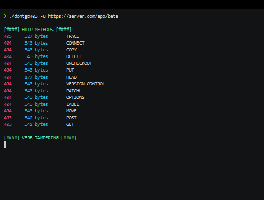The width and height of the screenshot is (264, 200).
Task: Select the OPTIONS method name
Action: point(75,97)
